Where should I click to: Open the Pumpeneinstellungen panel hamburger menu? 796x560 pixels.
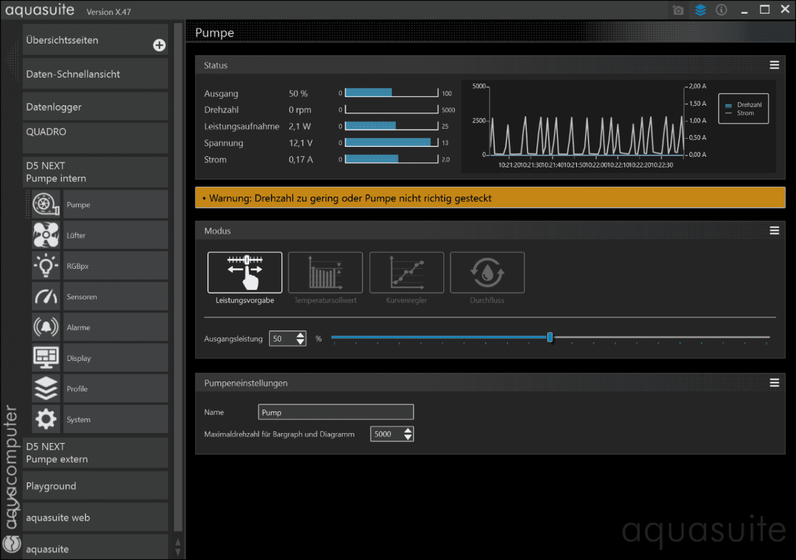774,383
